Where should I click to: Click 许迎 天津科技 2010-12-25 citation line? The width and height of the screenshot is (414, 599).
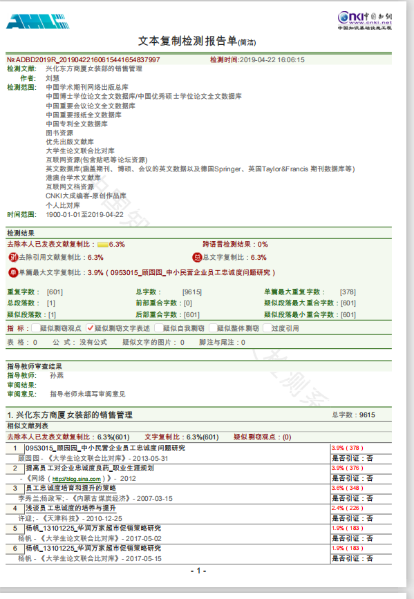click(x=70, y=518)
